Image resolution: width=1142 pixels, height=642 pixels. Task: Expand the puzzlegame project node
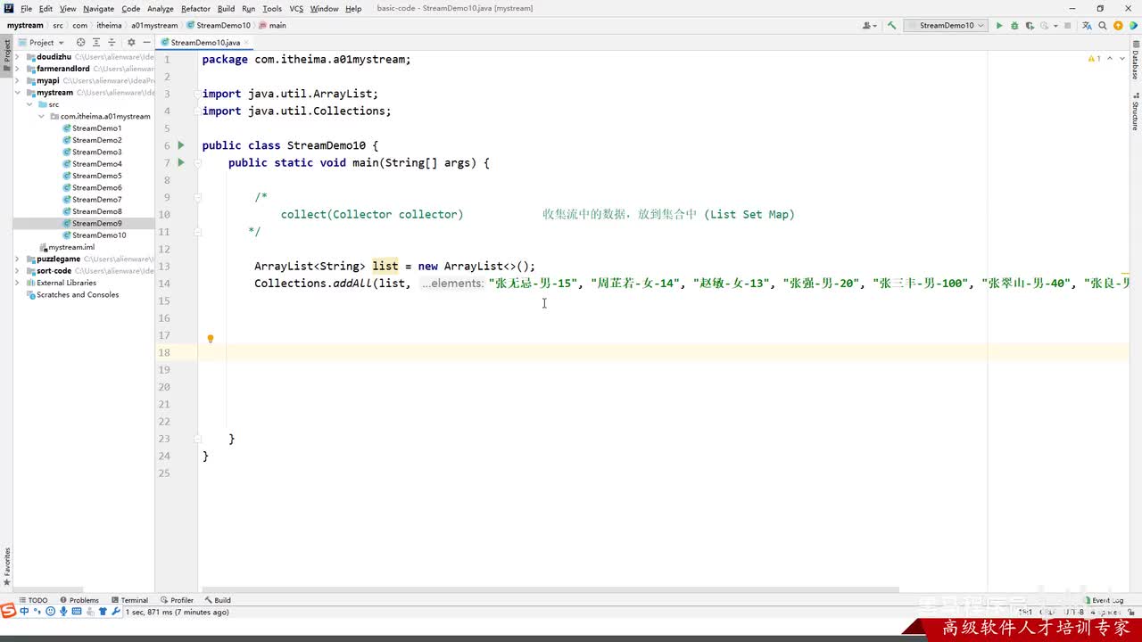point(18,259)
